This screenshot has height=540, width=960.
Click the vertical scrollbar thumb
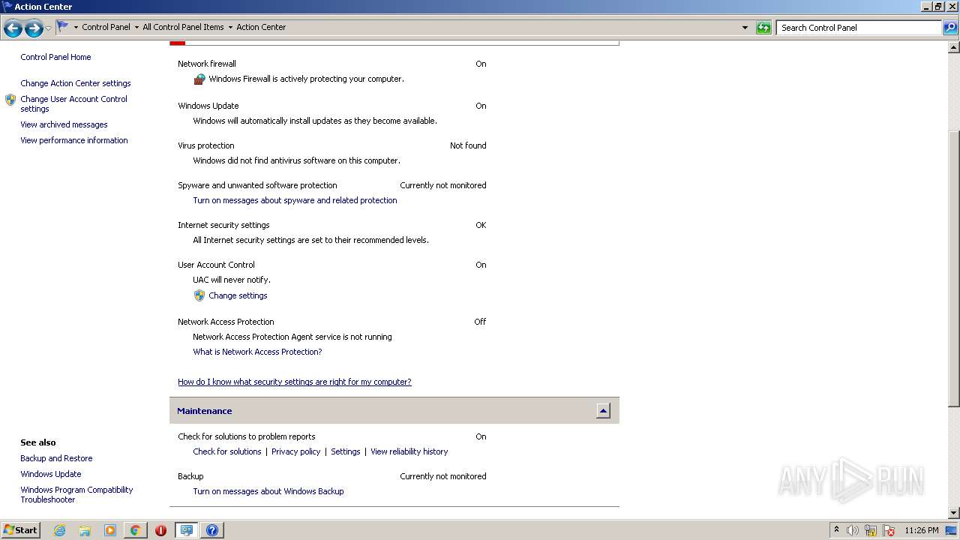pyautogui.click(x=954, y=268)
